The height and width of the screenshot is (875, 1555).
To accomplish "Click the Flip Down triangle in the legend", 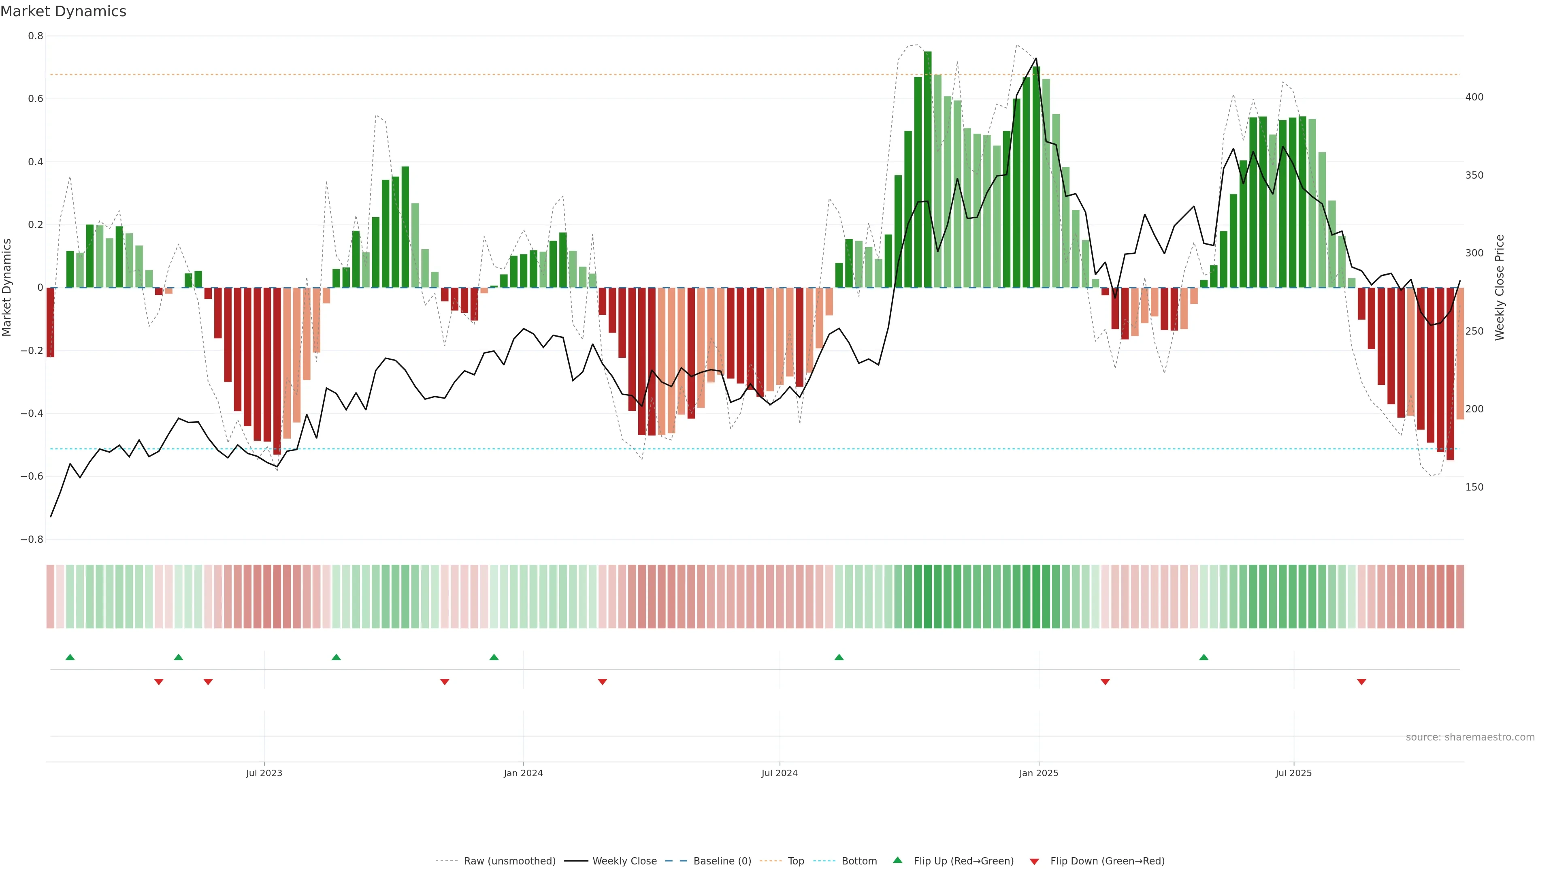I will [x=1034, y=861].
